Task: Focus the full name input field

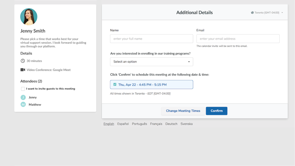Action: pos(152,39)
